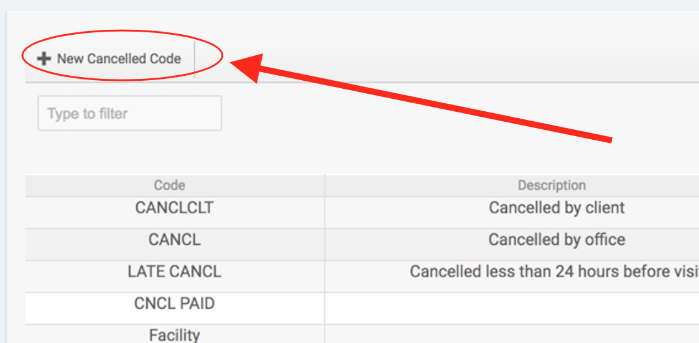This screenshot has height=343, width=699.
Task: Select the Facility code cell
Action: [x=174, y=335]
